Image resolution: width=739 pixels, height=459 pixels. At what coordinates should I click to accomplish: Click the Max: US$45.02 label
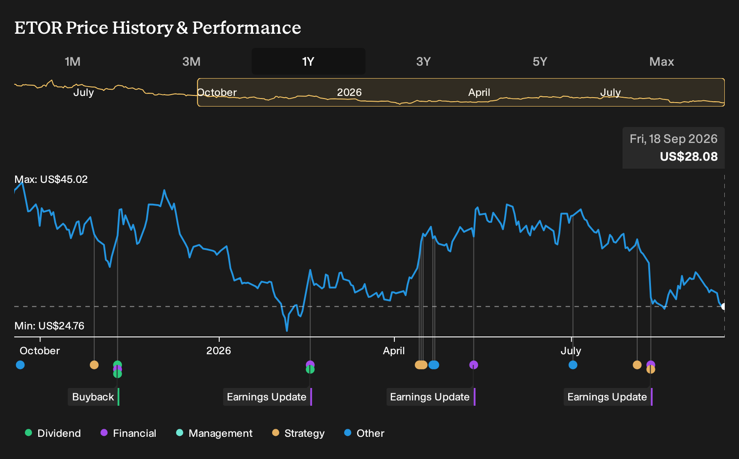pos(51,179)
